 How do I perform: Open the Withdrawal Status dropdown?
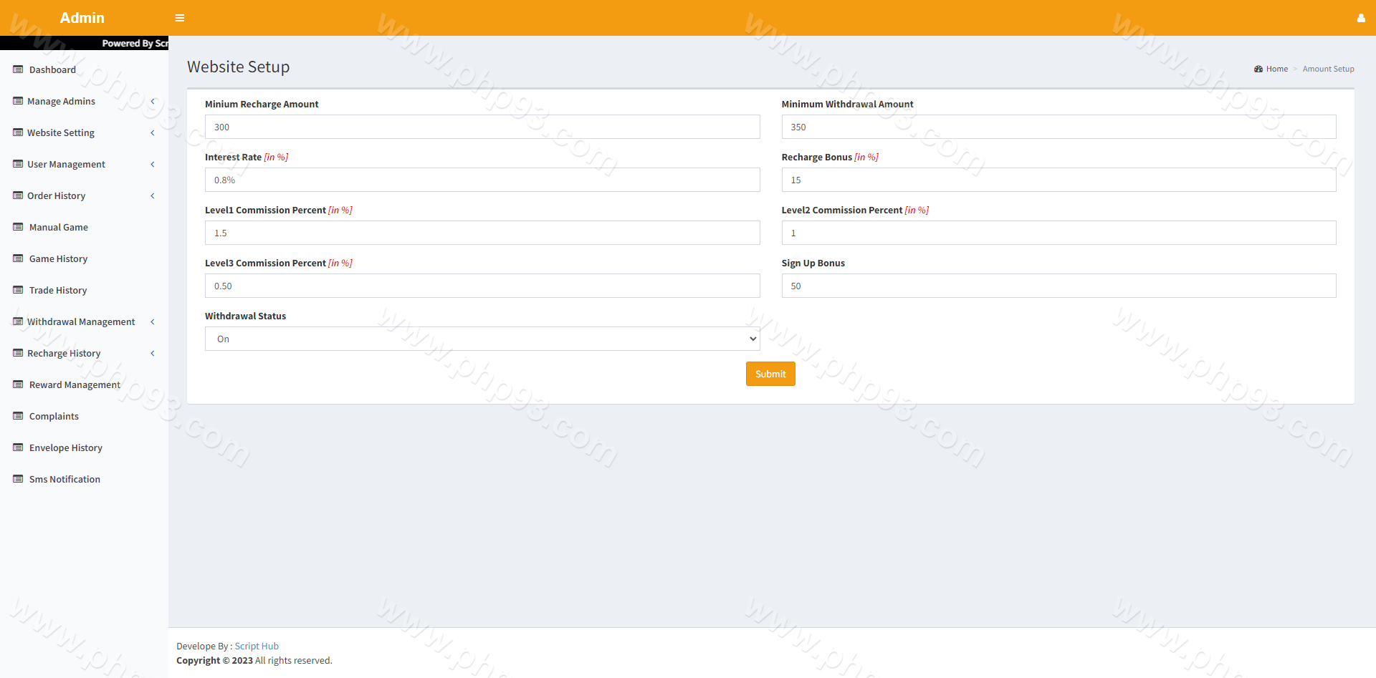482,339
